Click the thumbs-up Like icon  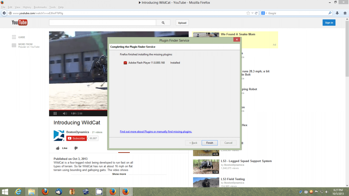58,148
